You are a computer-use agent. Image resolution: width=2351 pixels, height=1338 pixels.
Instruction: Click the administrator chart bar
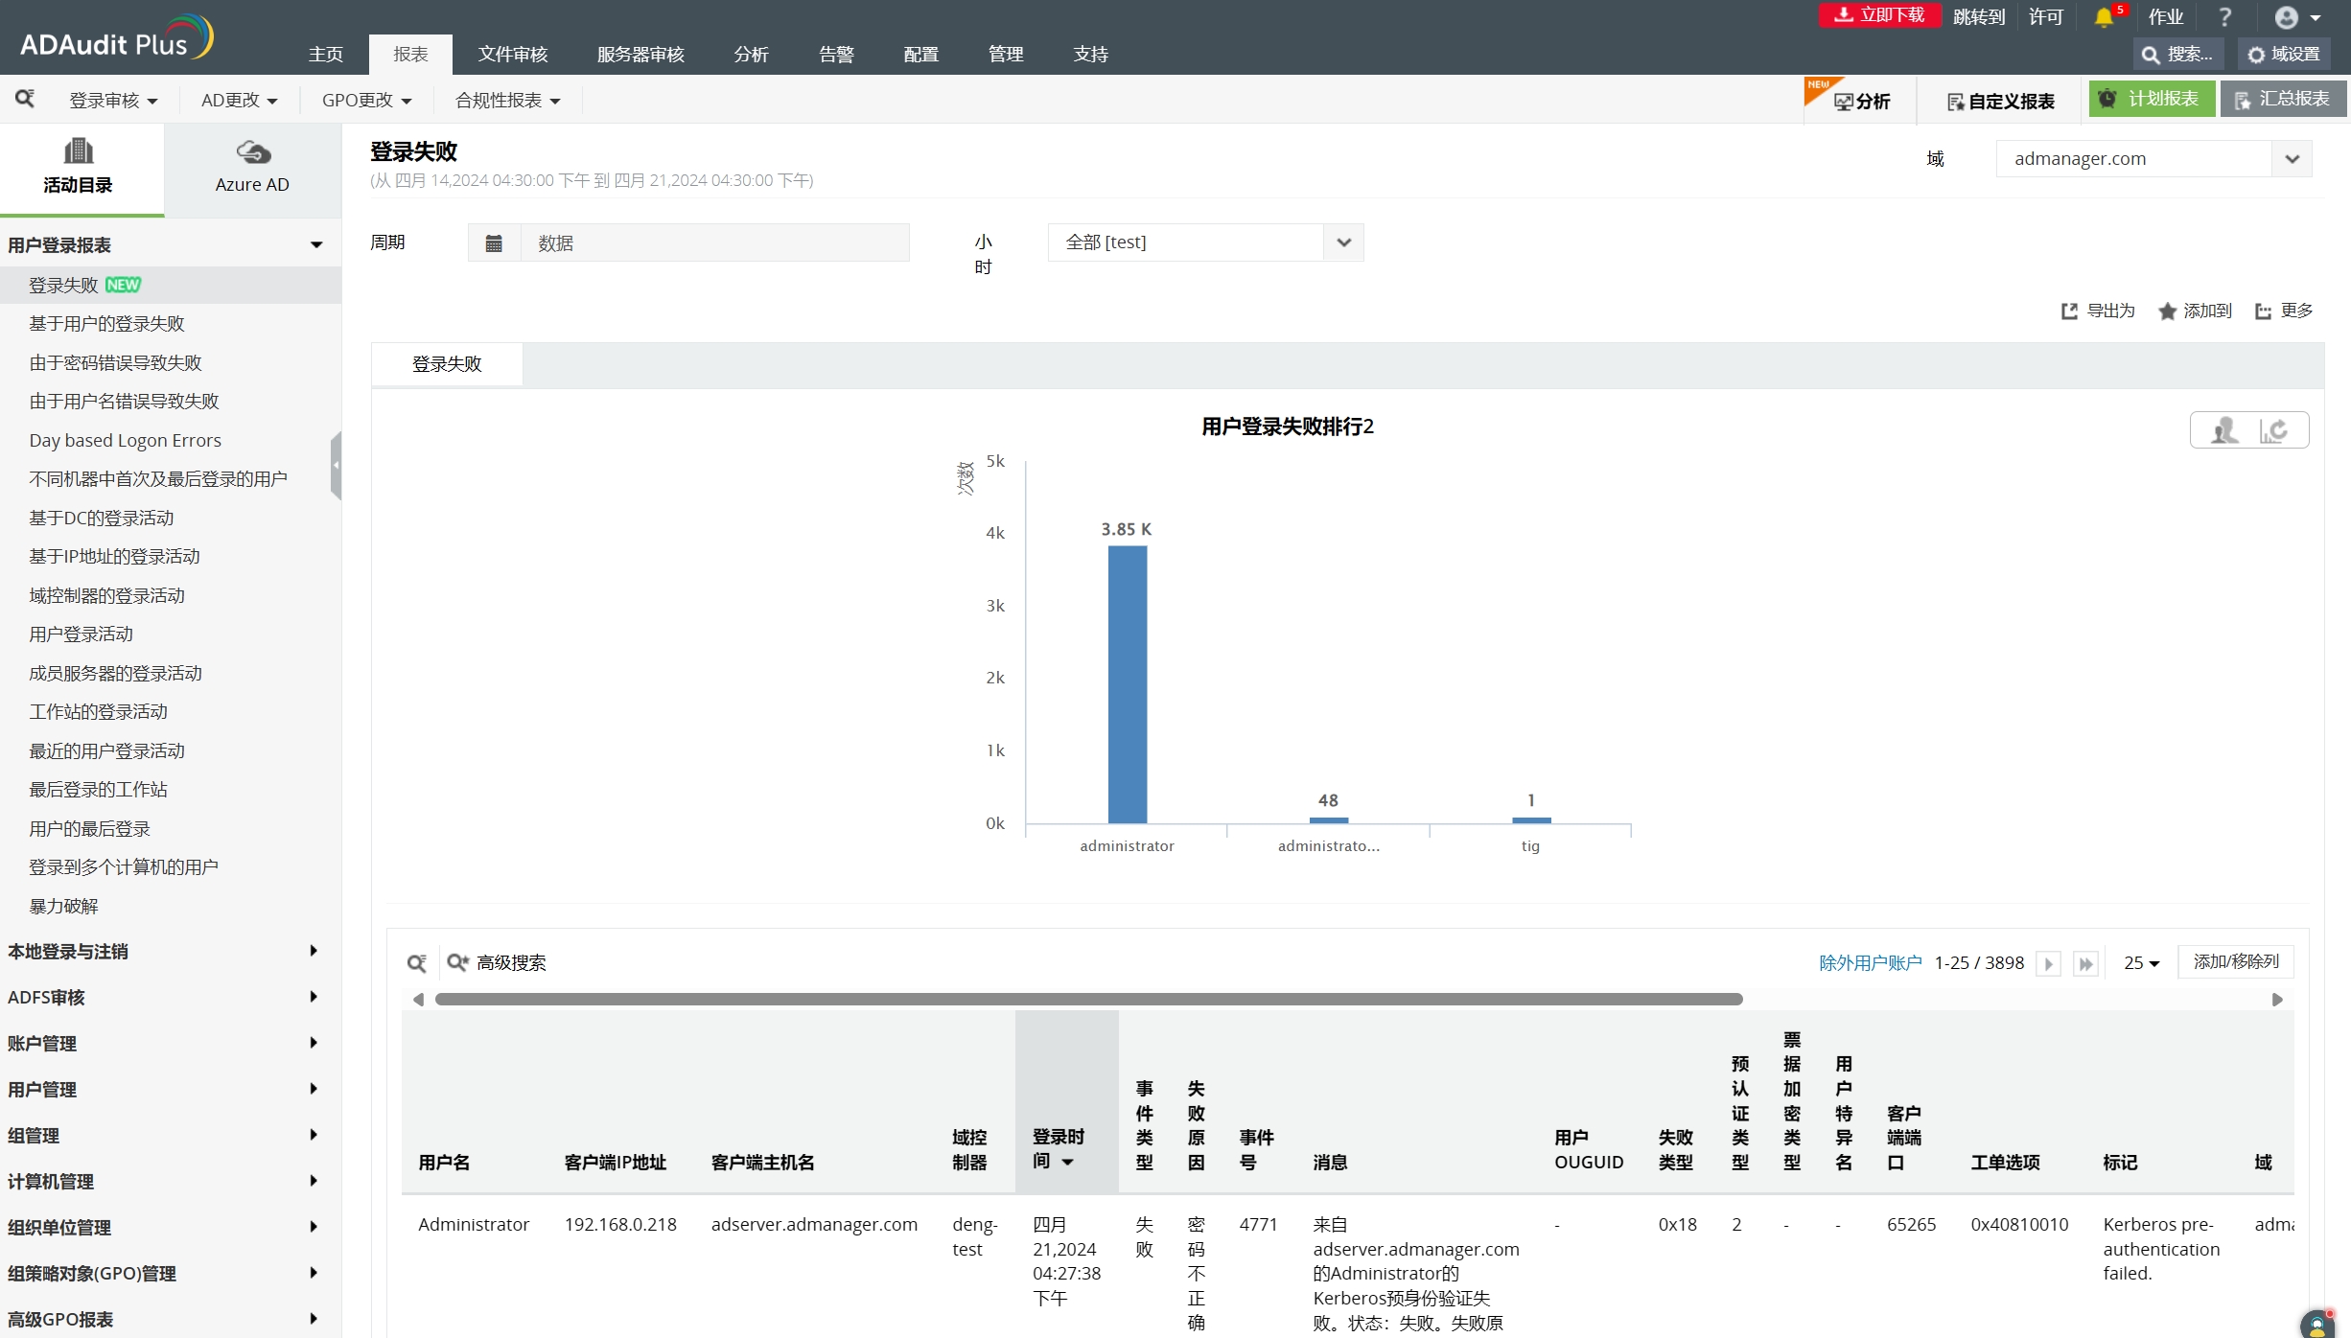point(1128,684)
